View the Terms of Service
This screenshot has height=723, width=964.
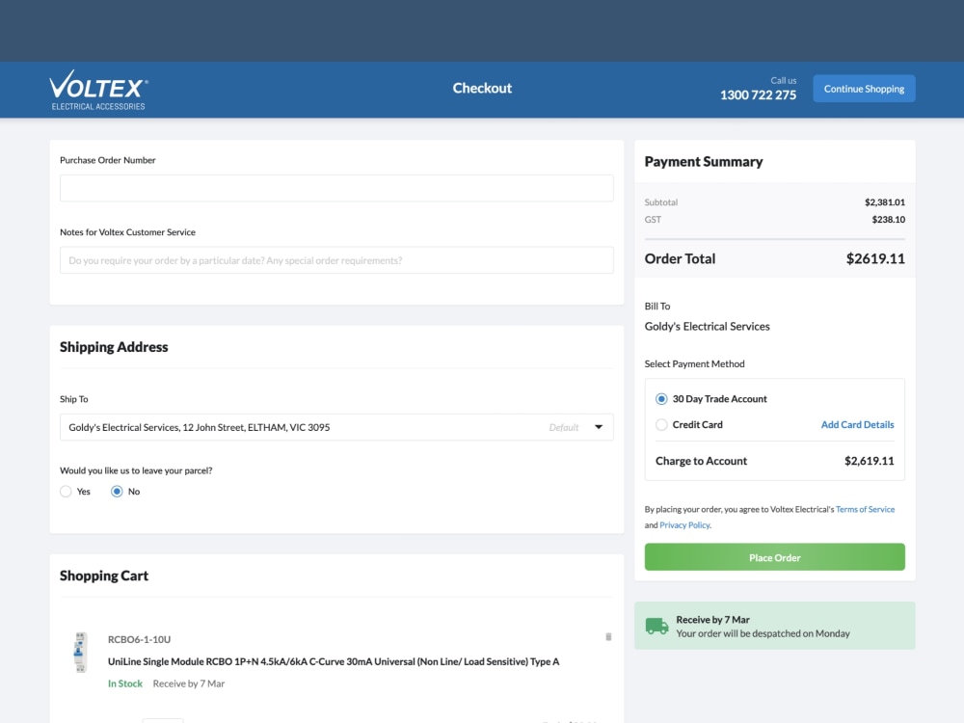(x=865, y=509)
